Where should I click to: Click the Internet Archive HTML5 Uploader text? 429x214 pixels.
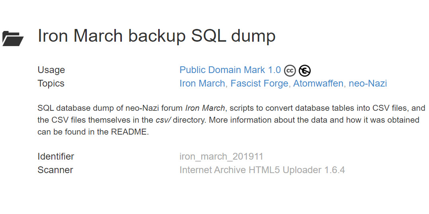(x=262, y=170)
